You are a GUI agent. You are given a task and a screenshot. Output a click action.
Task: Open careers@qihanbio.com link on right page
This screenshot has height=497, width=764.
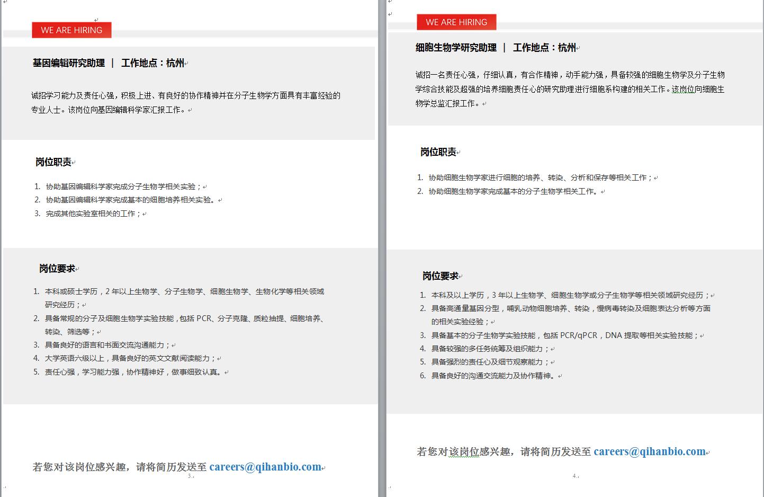pyautogui.click(x=650, y=451)
